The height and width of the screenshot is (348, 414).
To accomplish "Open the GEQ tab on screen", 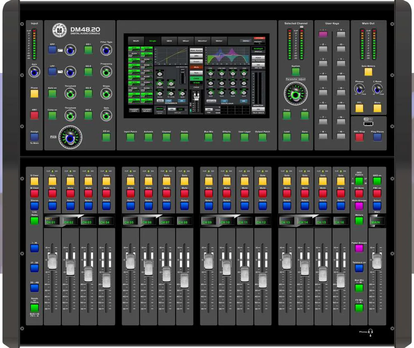I will (x=169, y=41).
